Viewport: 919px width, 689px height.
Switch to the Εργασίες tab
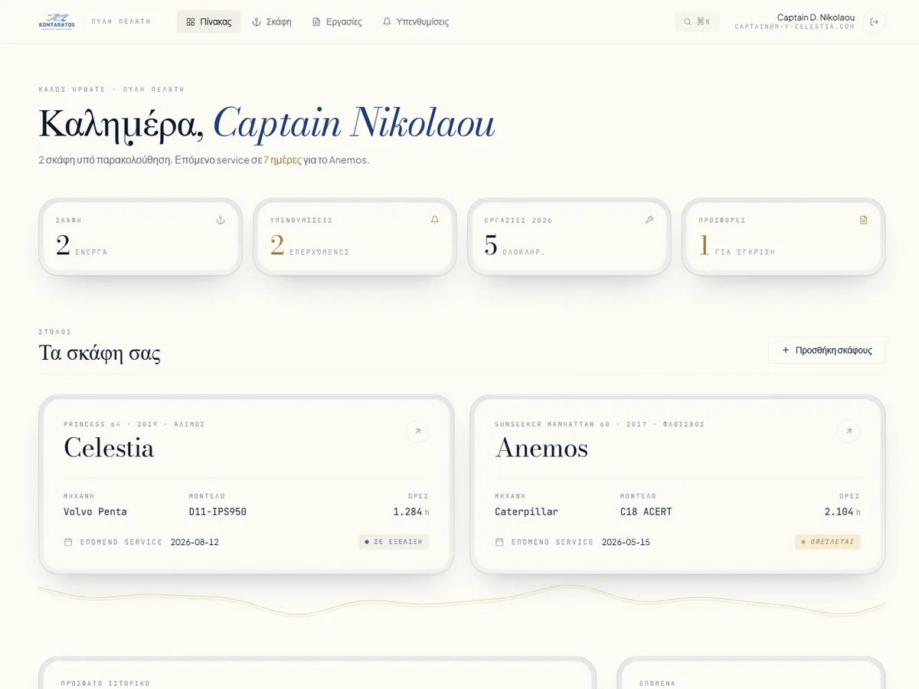coord(337,21)
